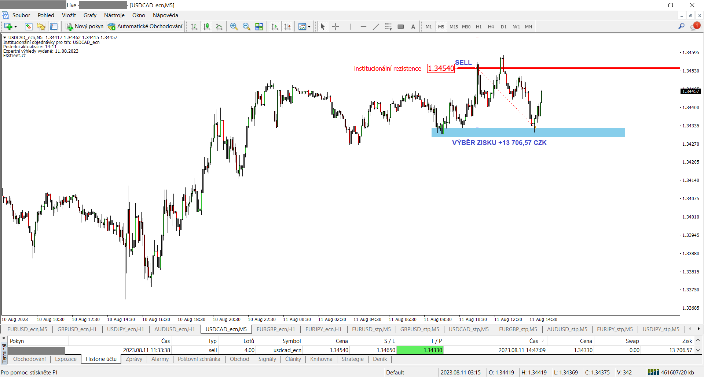704x377 pixels.
Task: Switch to the USDJPY_ecn,H1 chart tab
Action: [x=125, y=329]
